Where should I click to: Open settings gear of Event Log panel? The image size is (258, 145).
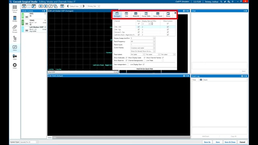coord(242,76)
